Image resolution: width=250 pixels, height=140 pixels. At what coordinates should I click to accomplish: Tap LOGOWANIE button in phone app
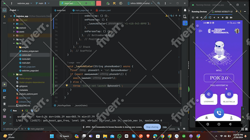point(209,99)
